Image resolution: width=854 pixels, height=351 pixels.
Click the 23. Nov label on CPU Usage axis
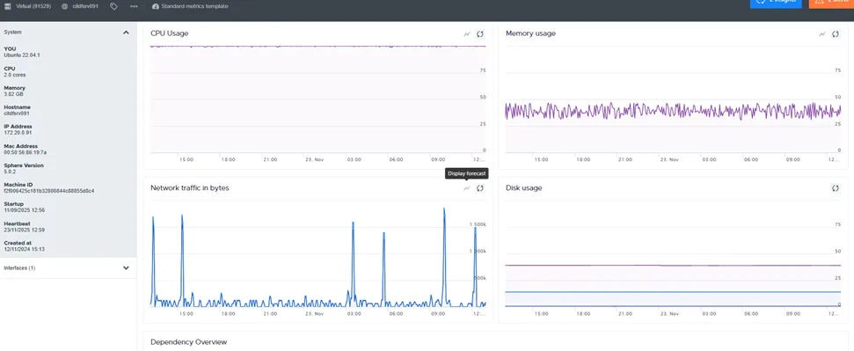click(314, 160)
